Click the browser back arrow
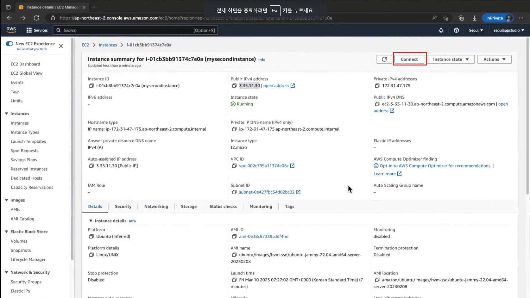This screenshot has height=298, width=530. (x=9, y=18)
